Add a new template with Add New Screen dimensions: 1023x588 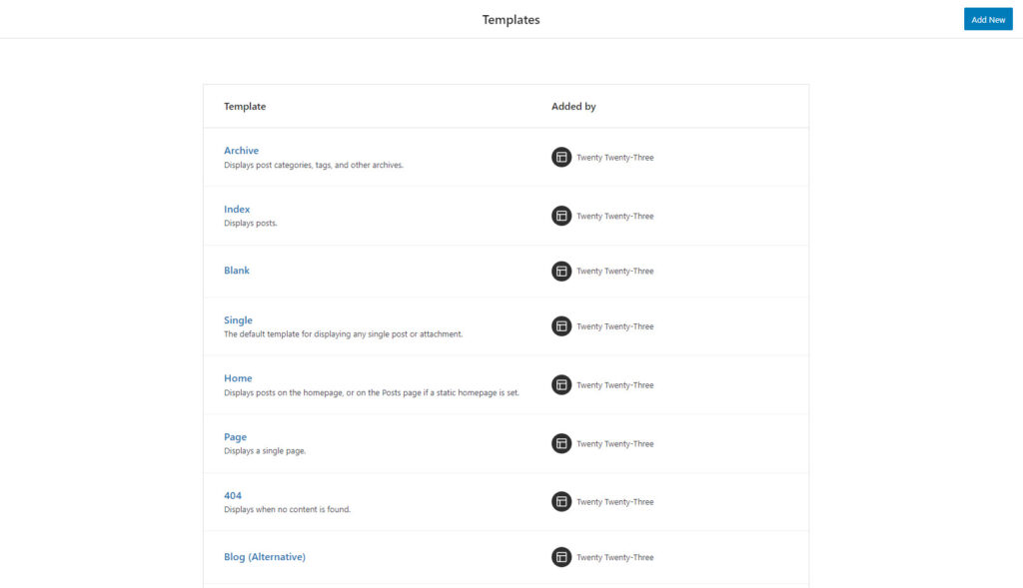[988, 20]
